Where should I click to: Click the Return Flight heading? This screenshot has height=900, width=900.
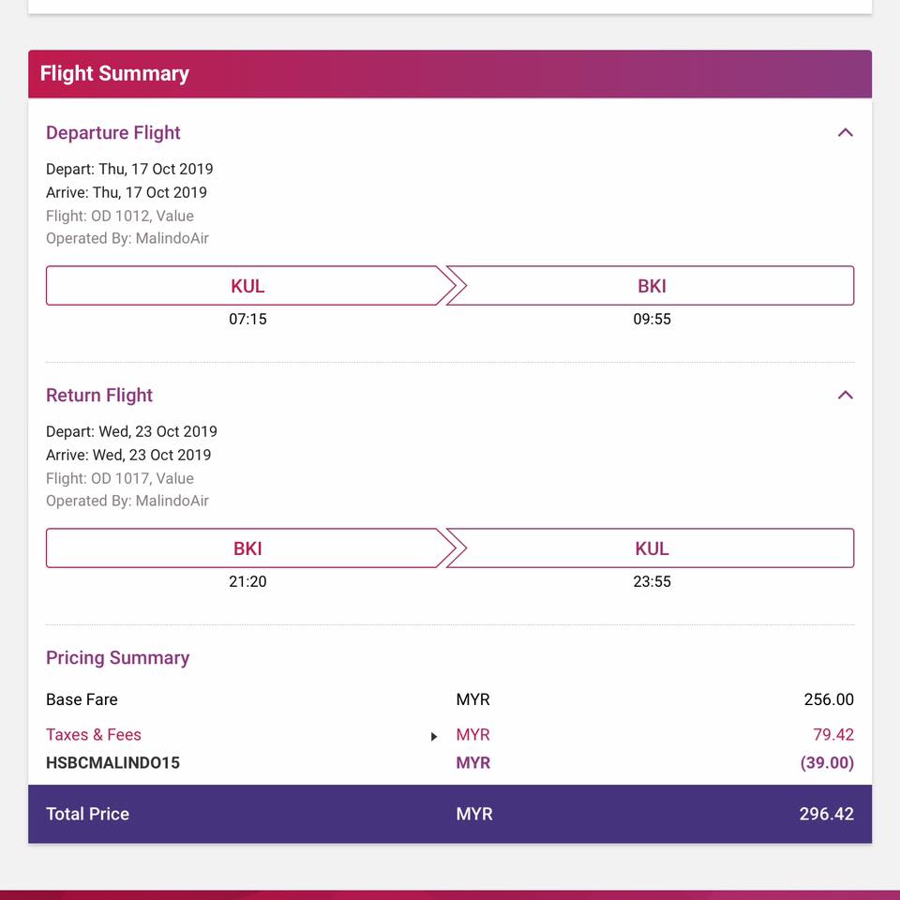click(x=99, y=395)
